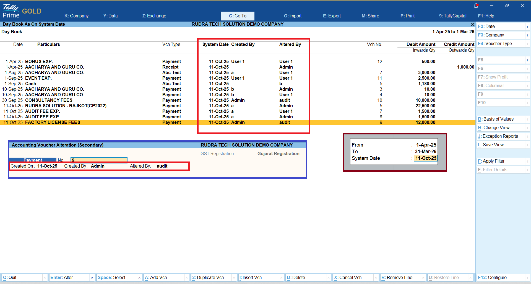Open the Export menu
The height and width of the screenshot is (284, 531).
tap(332, 16)
